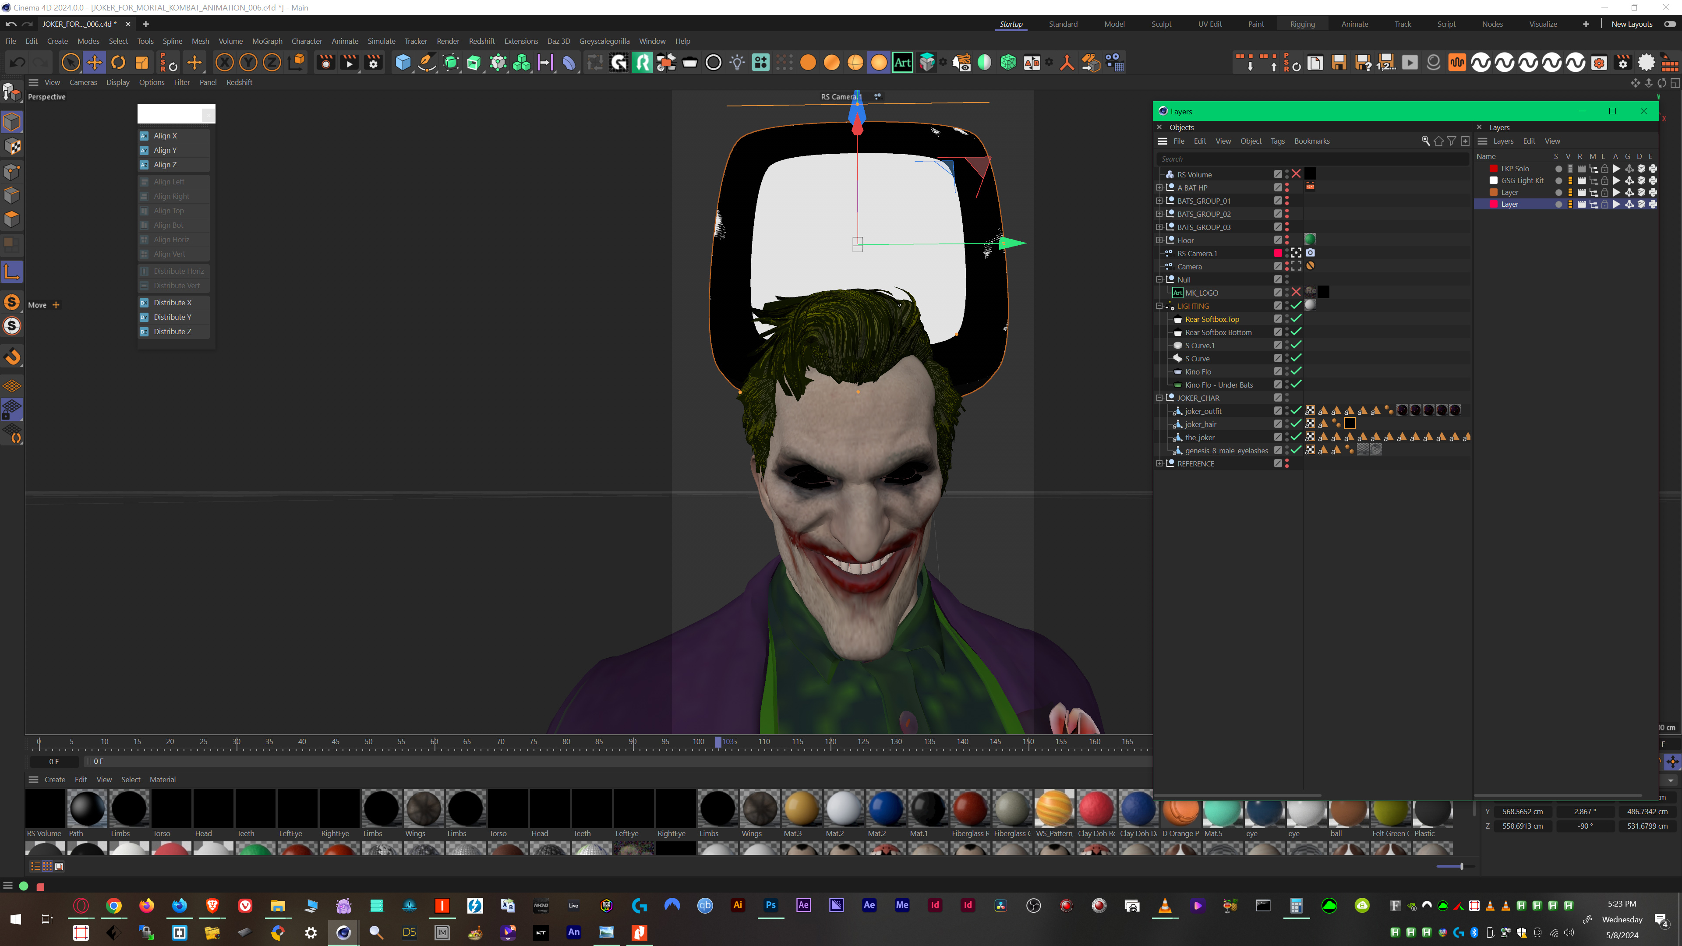Image resolution: width=1682 pixels, height=946 pixels.
Task: Add a Cube primitive object
Action: [x=403, y=63]
